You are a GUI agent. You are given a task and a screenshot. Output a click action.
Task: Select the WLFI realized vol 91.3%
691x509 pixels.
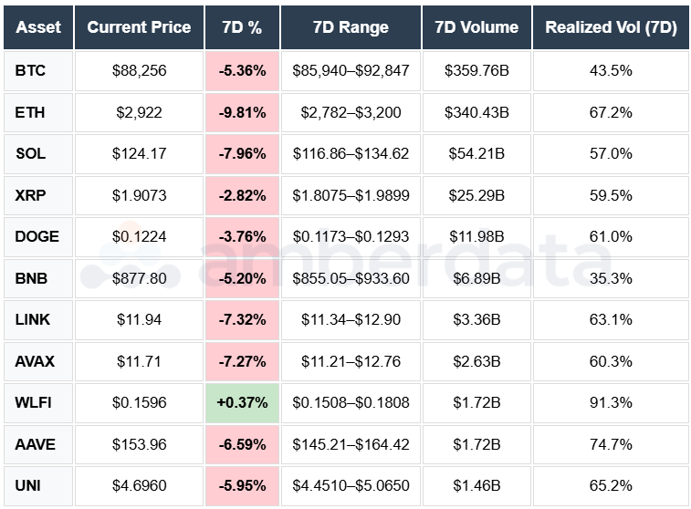pos(611,402)
